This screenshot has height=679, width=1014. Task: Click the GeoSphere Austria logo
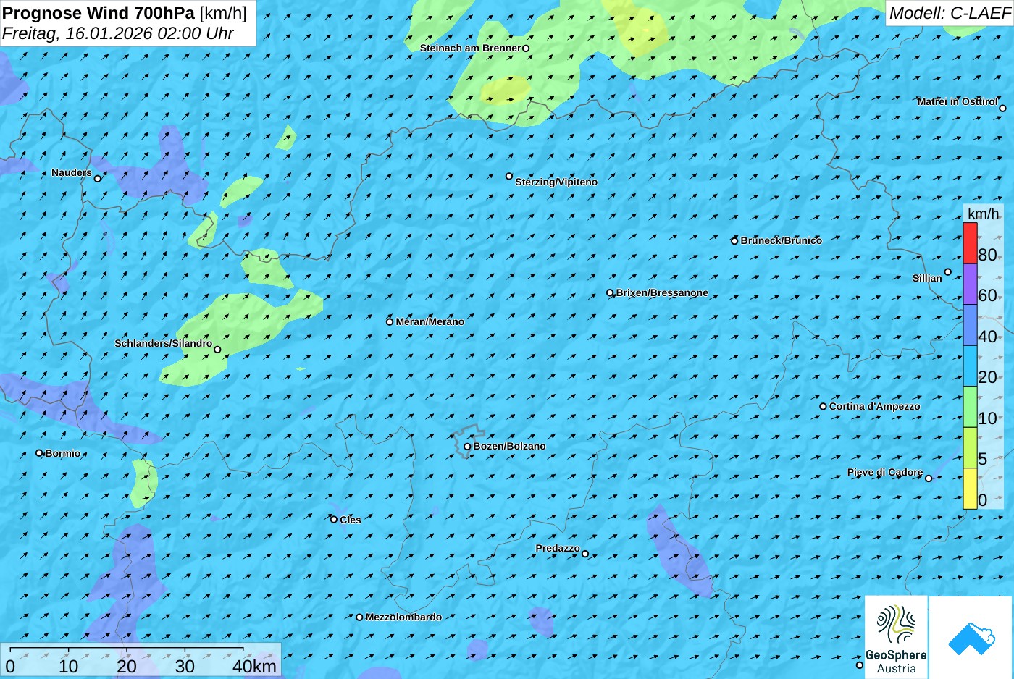tap(896, 637)
